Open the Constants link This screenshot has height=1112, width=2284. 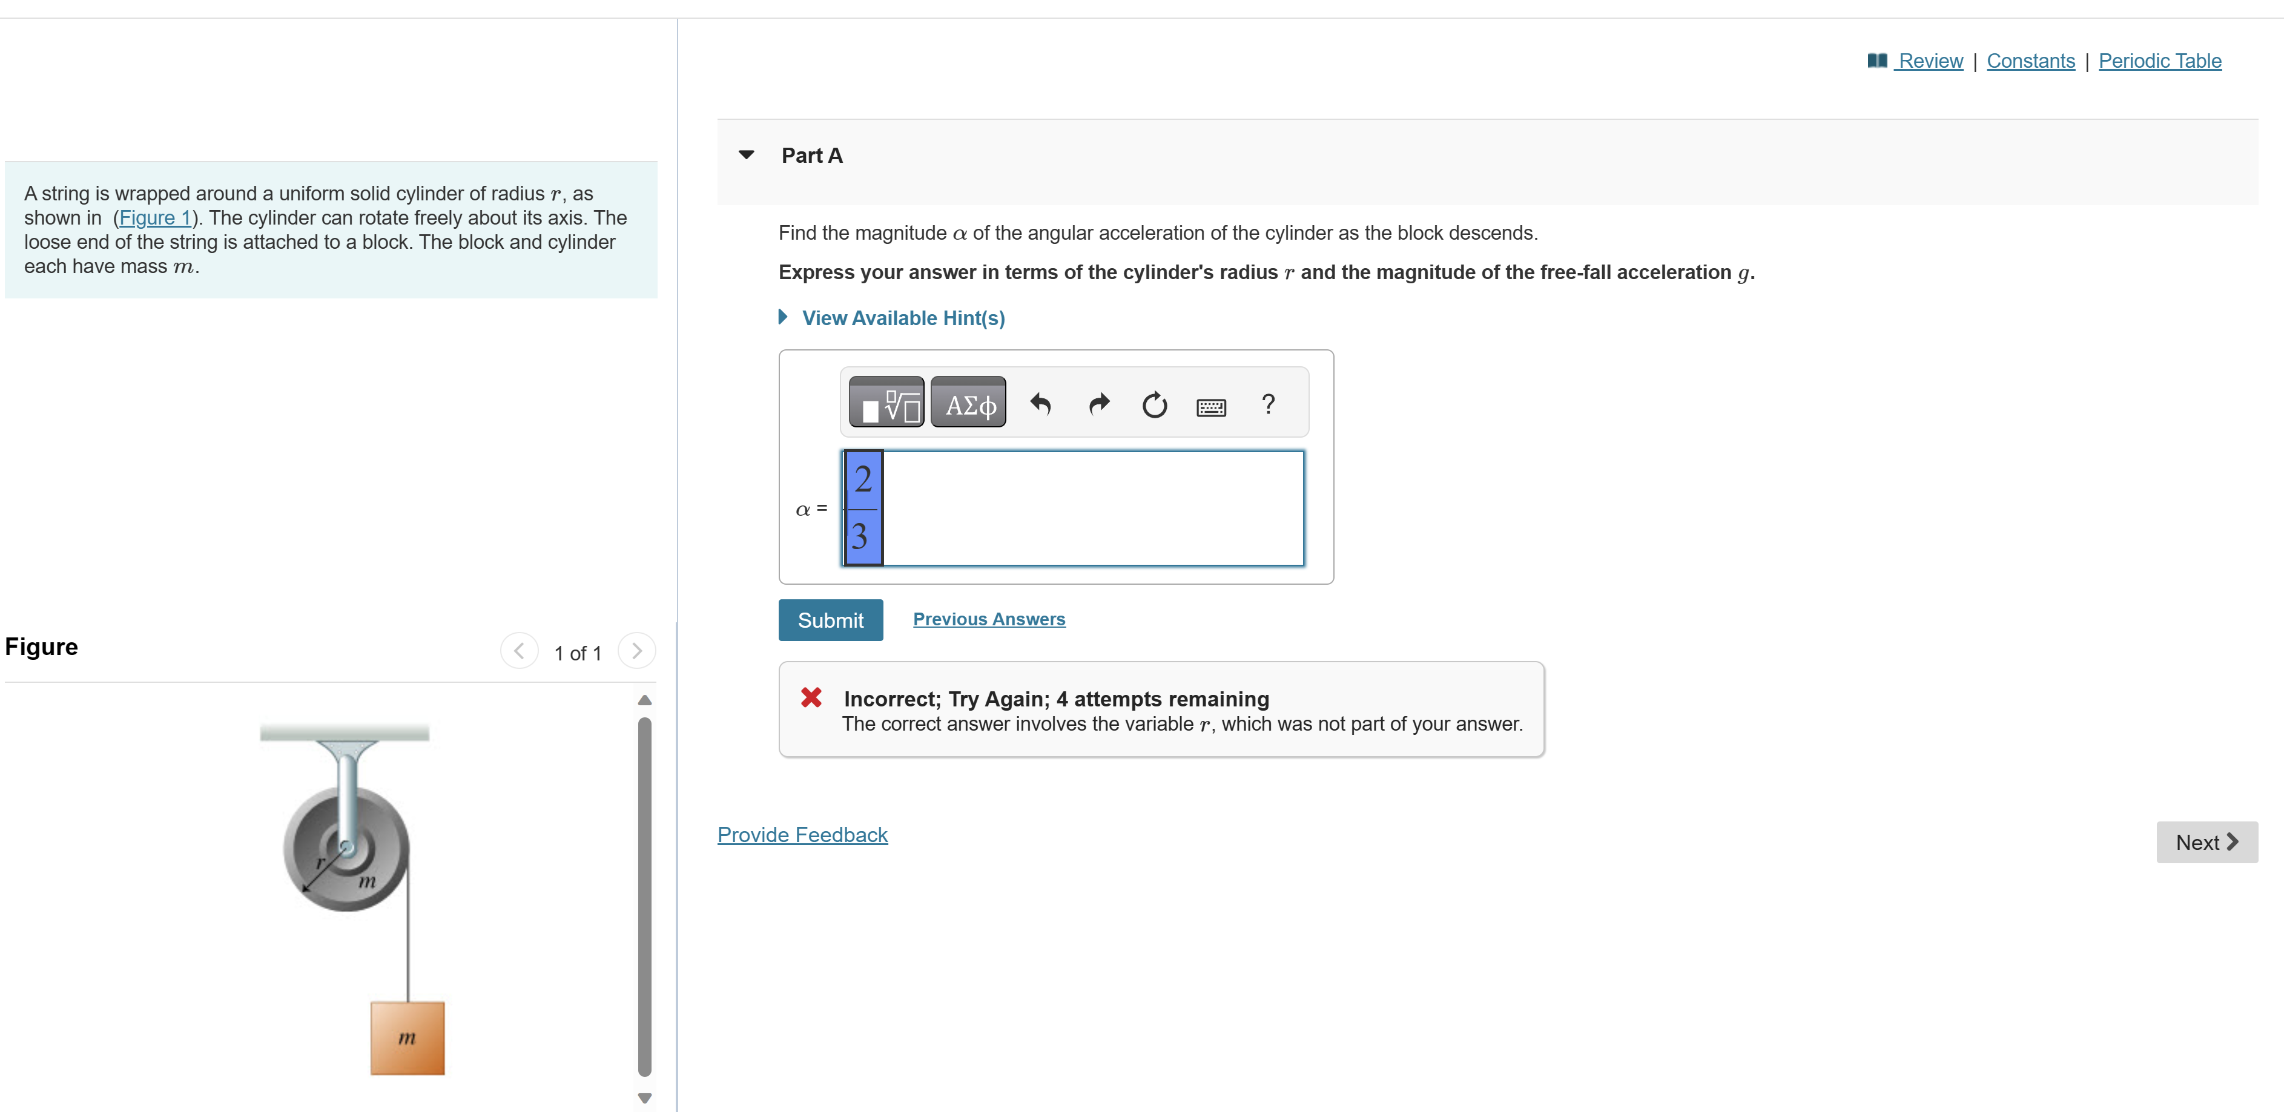(2030, 61)
